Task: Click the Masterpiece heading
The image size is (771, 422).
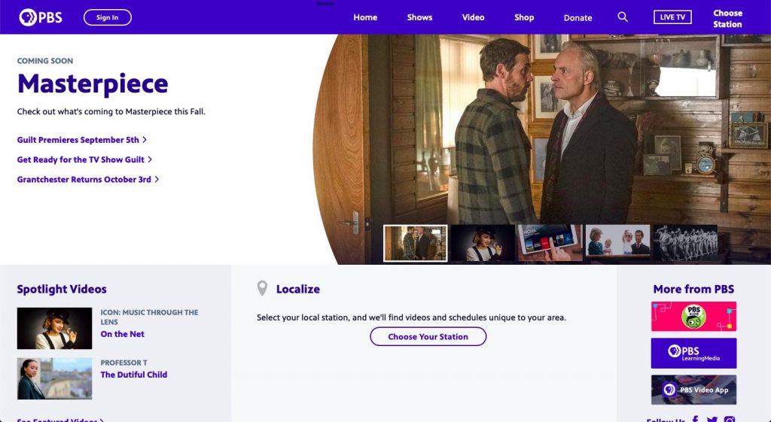Action: click(x=93, y=83)
